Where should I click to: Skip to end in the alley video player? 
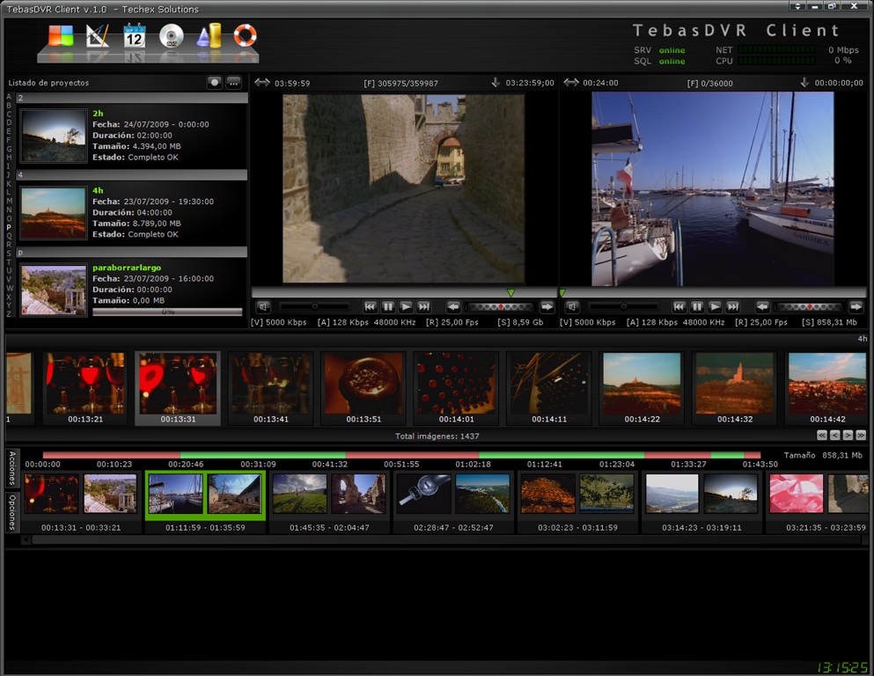click(x=423, y=306)
